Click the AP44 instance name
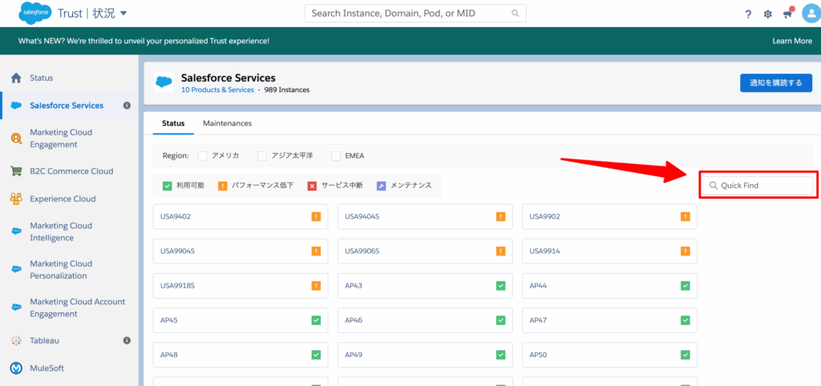The image size is (821, 386). click(538, 286)
